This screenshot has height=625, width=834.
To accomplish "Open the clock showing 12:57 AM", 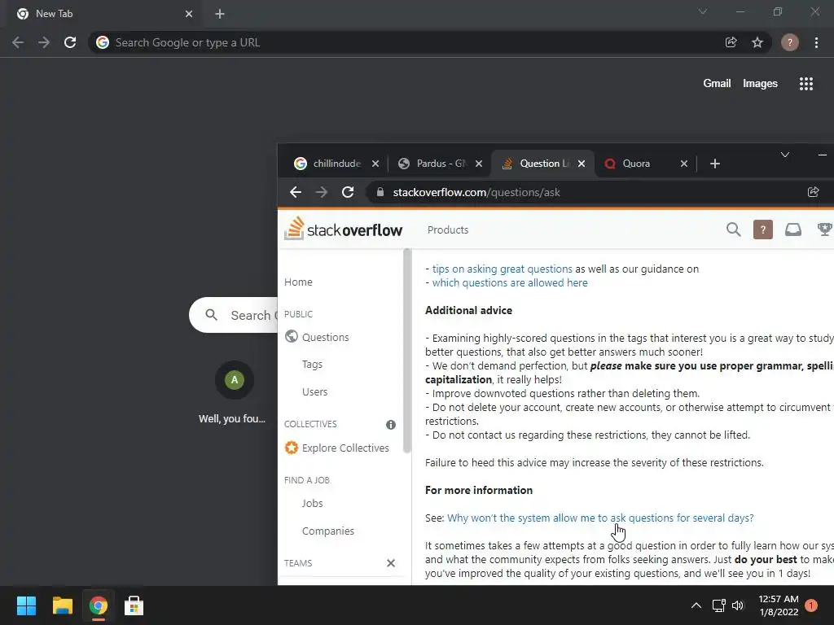I will (779, 605).
